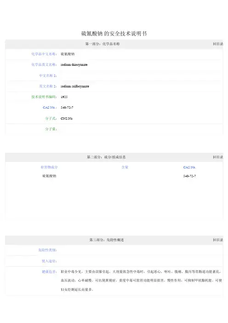Click 540-72-7 value in first section
Screen dimensions: 228x323
[67, 108]
